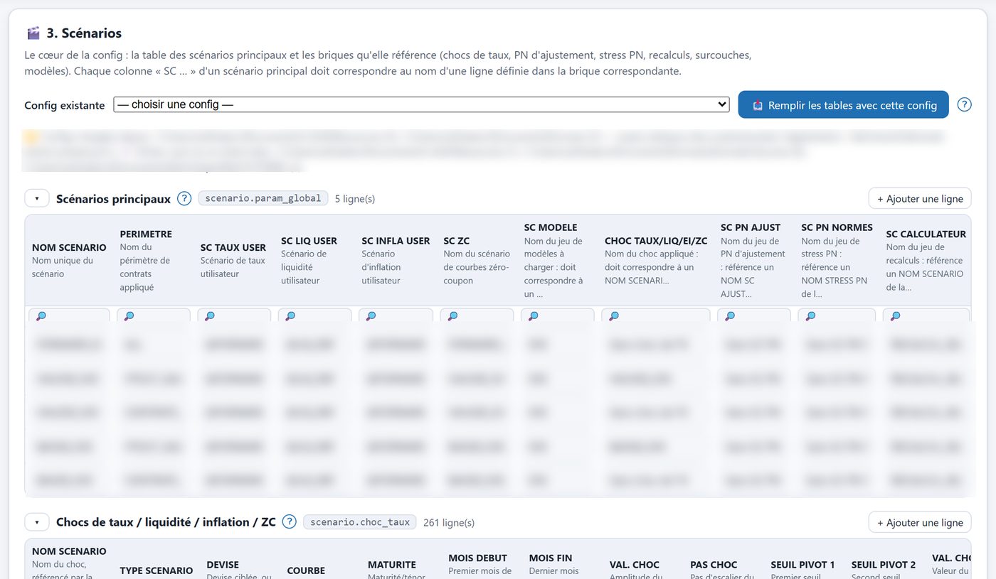Click the PAS CHOC column header

point(714,564)
